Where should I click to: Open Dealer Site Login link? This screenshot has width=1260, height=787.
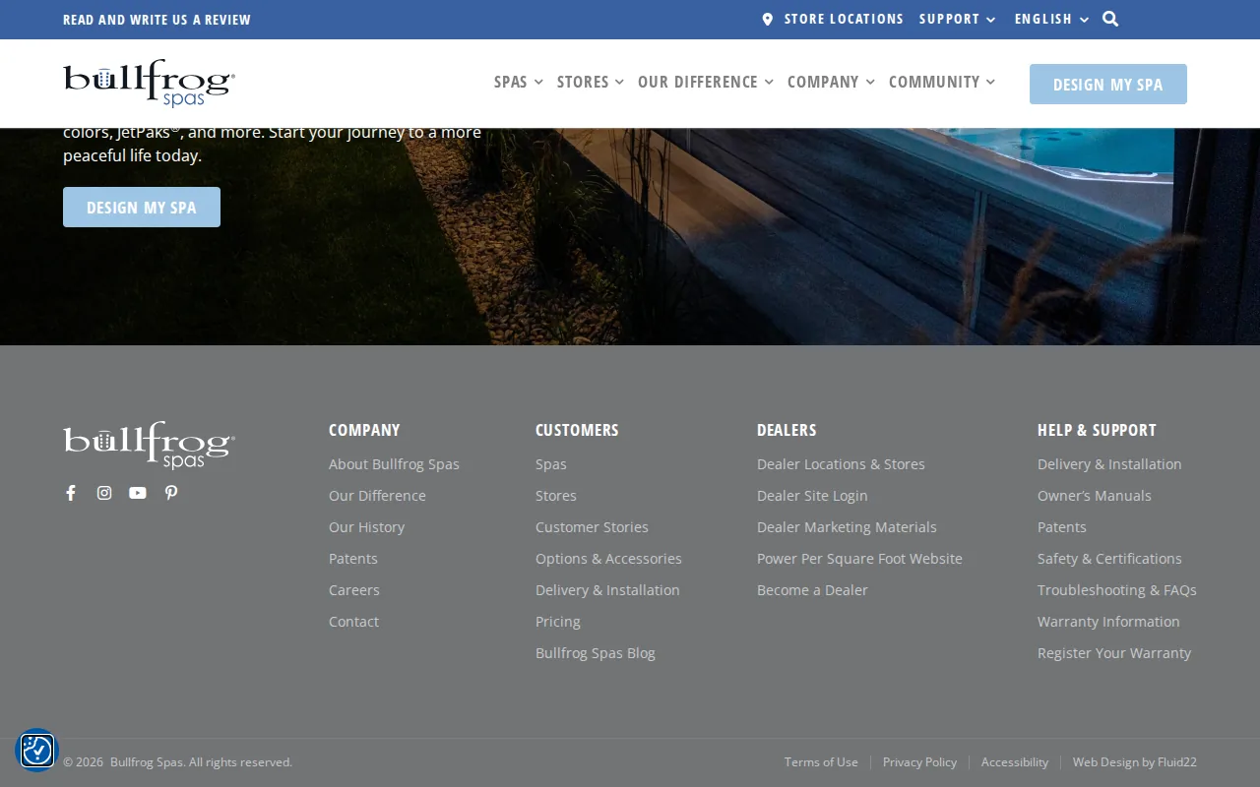[x=812, y=496]
